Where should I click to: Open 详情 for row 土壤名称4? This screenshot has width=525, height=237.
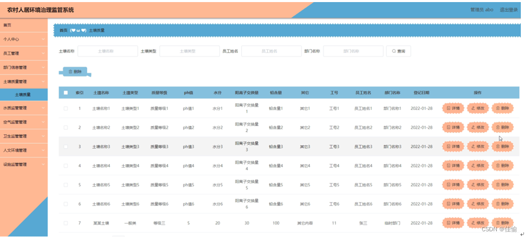[x=453, y=166]
